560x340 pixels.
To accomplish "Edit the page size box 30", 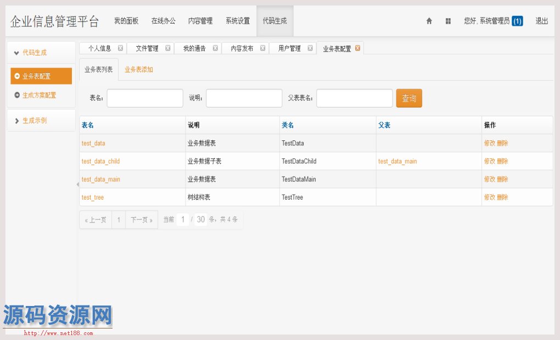I will tap(201, 219).
